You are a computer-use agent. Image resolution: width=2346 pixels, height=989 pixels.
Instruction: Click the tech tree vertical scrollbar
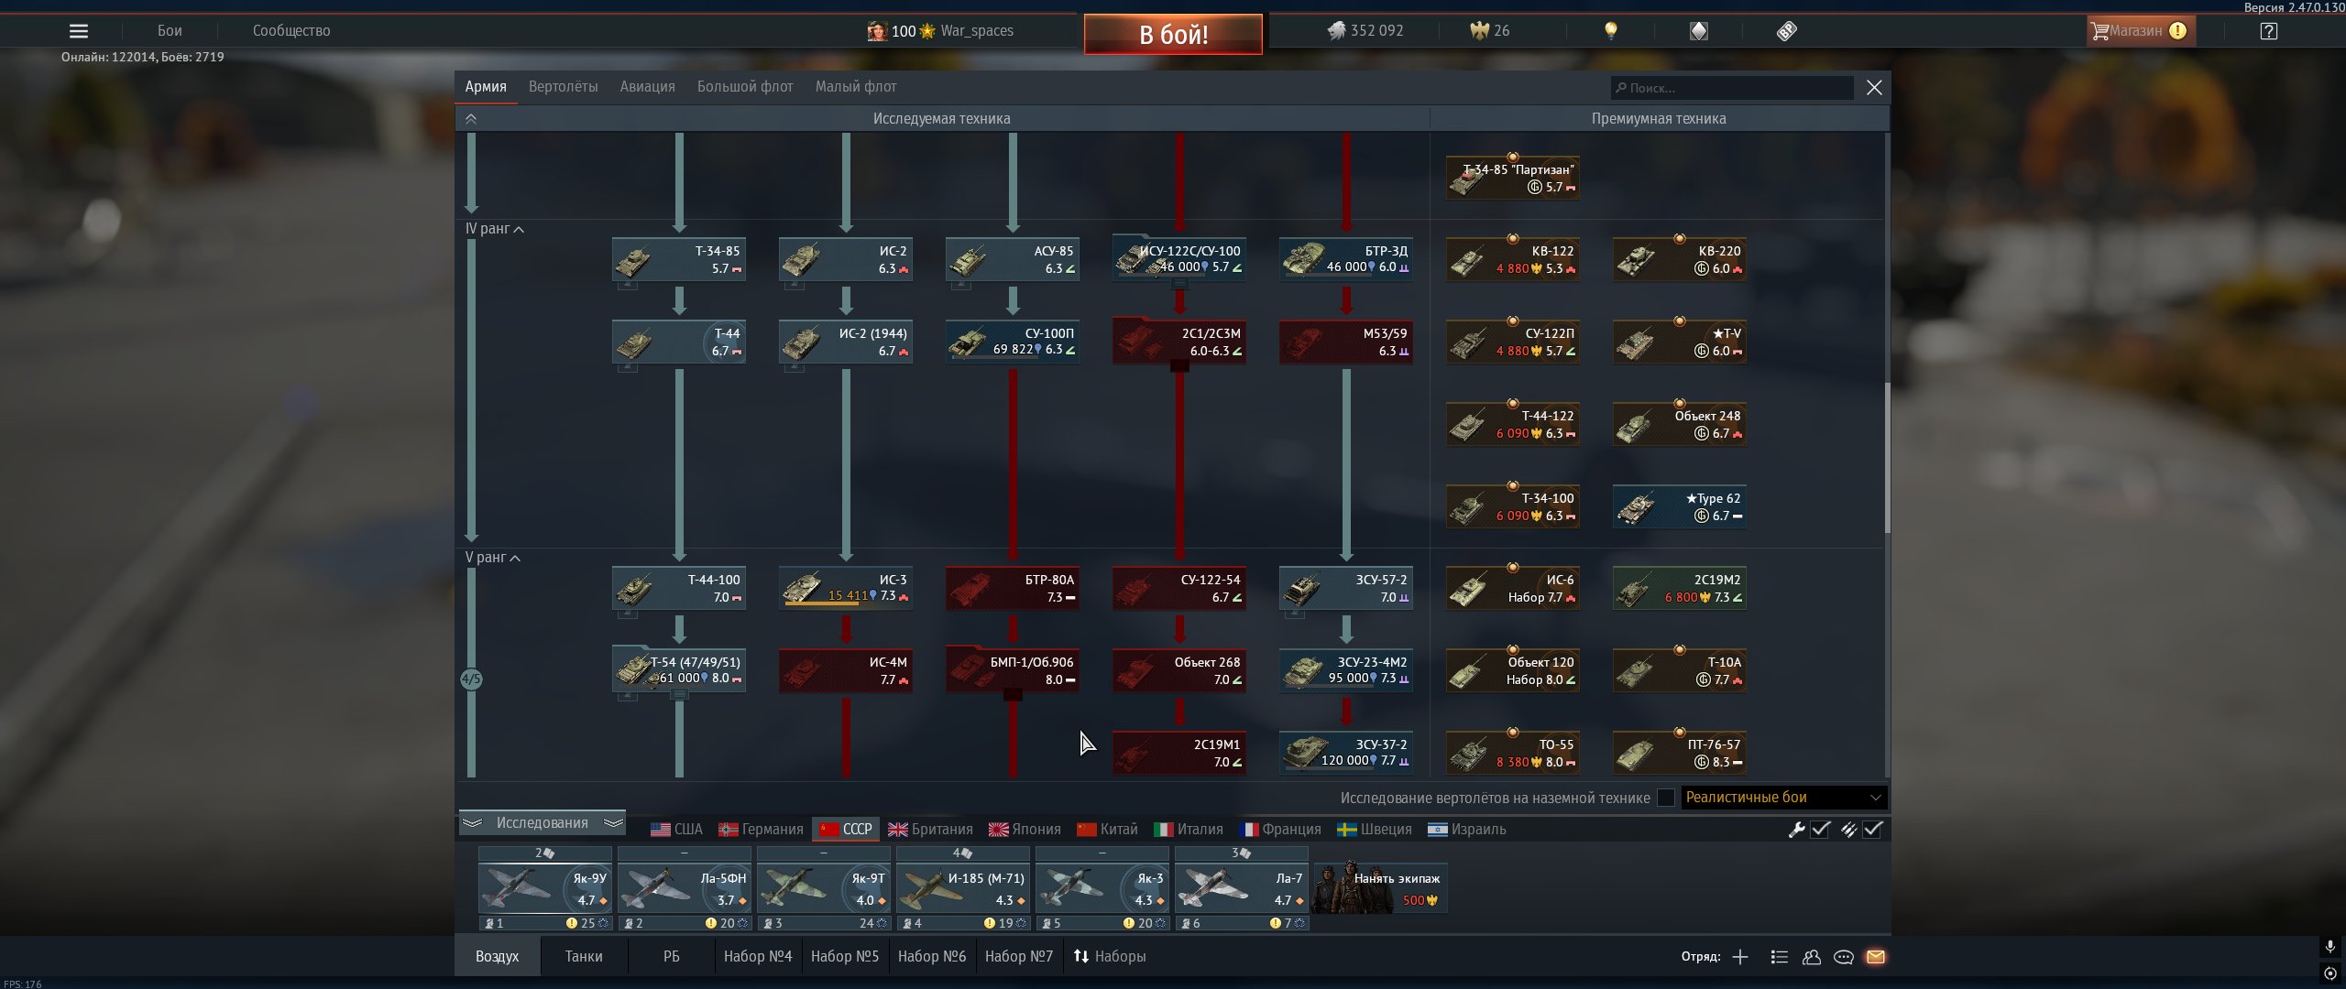(x=1887, y=458)
